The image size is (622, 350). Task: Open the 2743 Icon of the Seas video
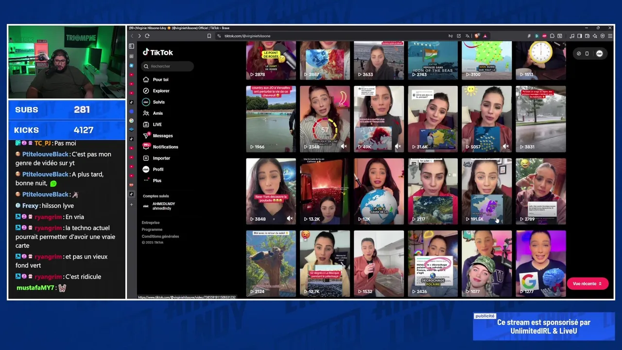(x=432, y=60)
